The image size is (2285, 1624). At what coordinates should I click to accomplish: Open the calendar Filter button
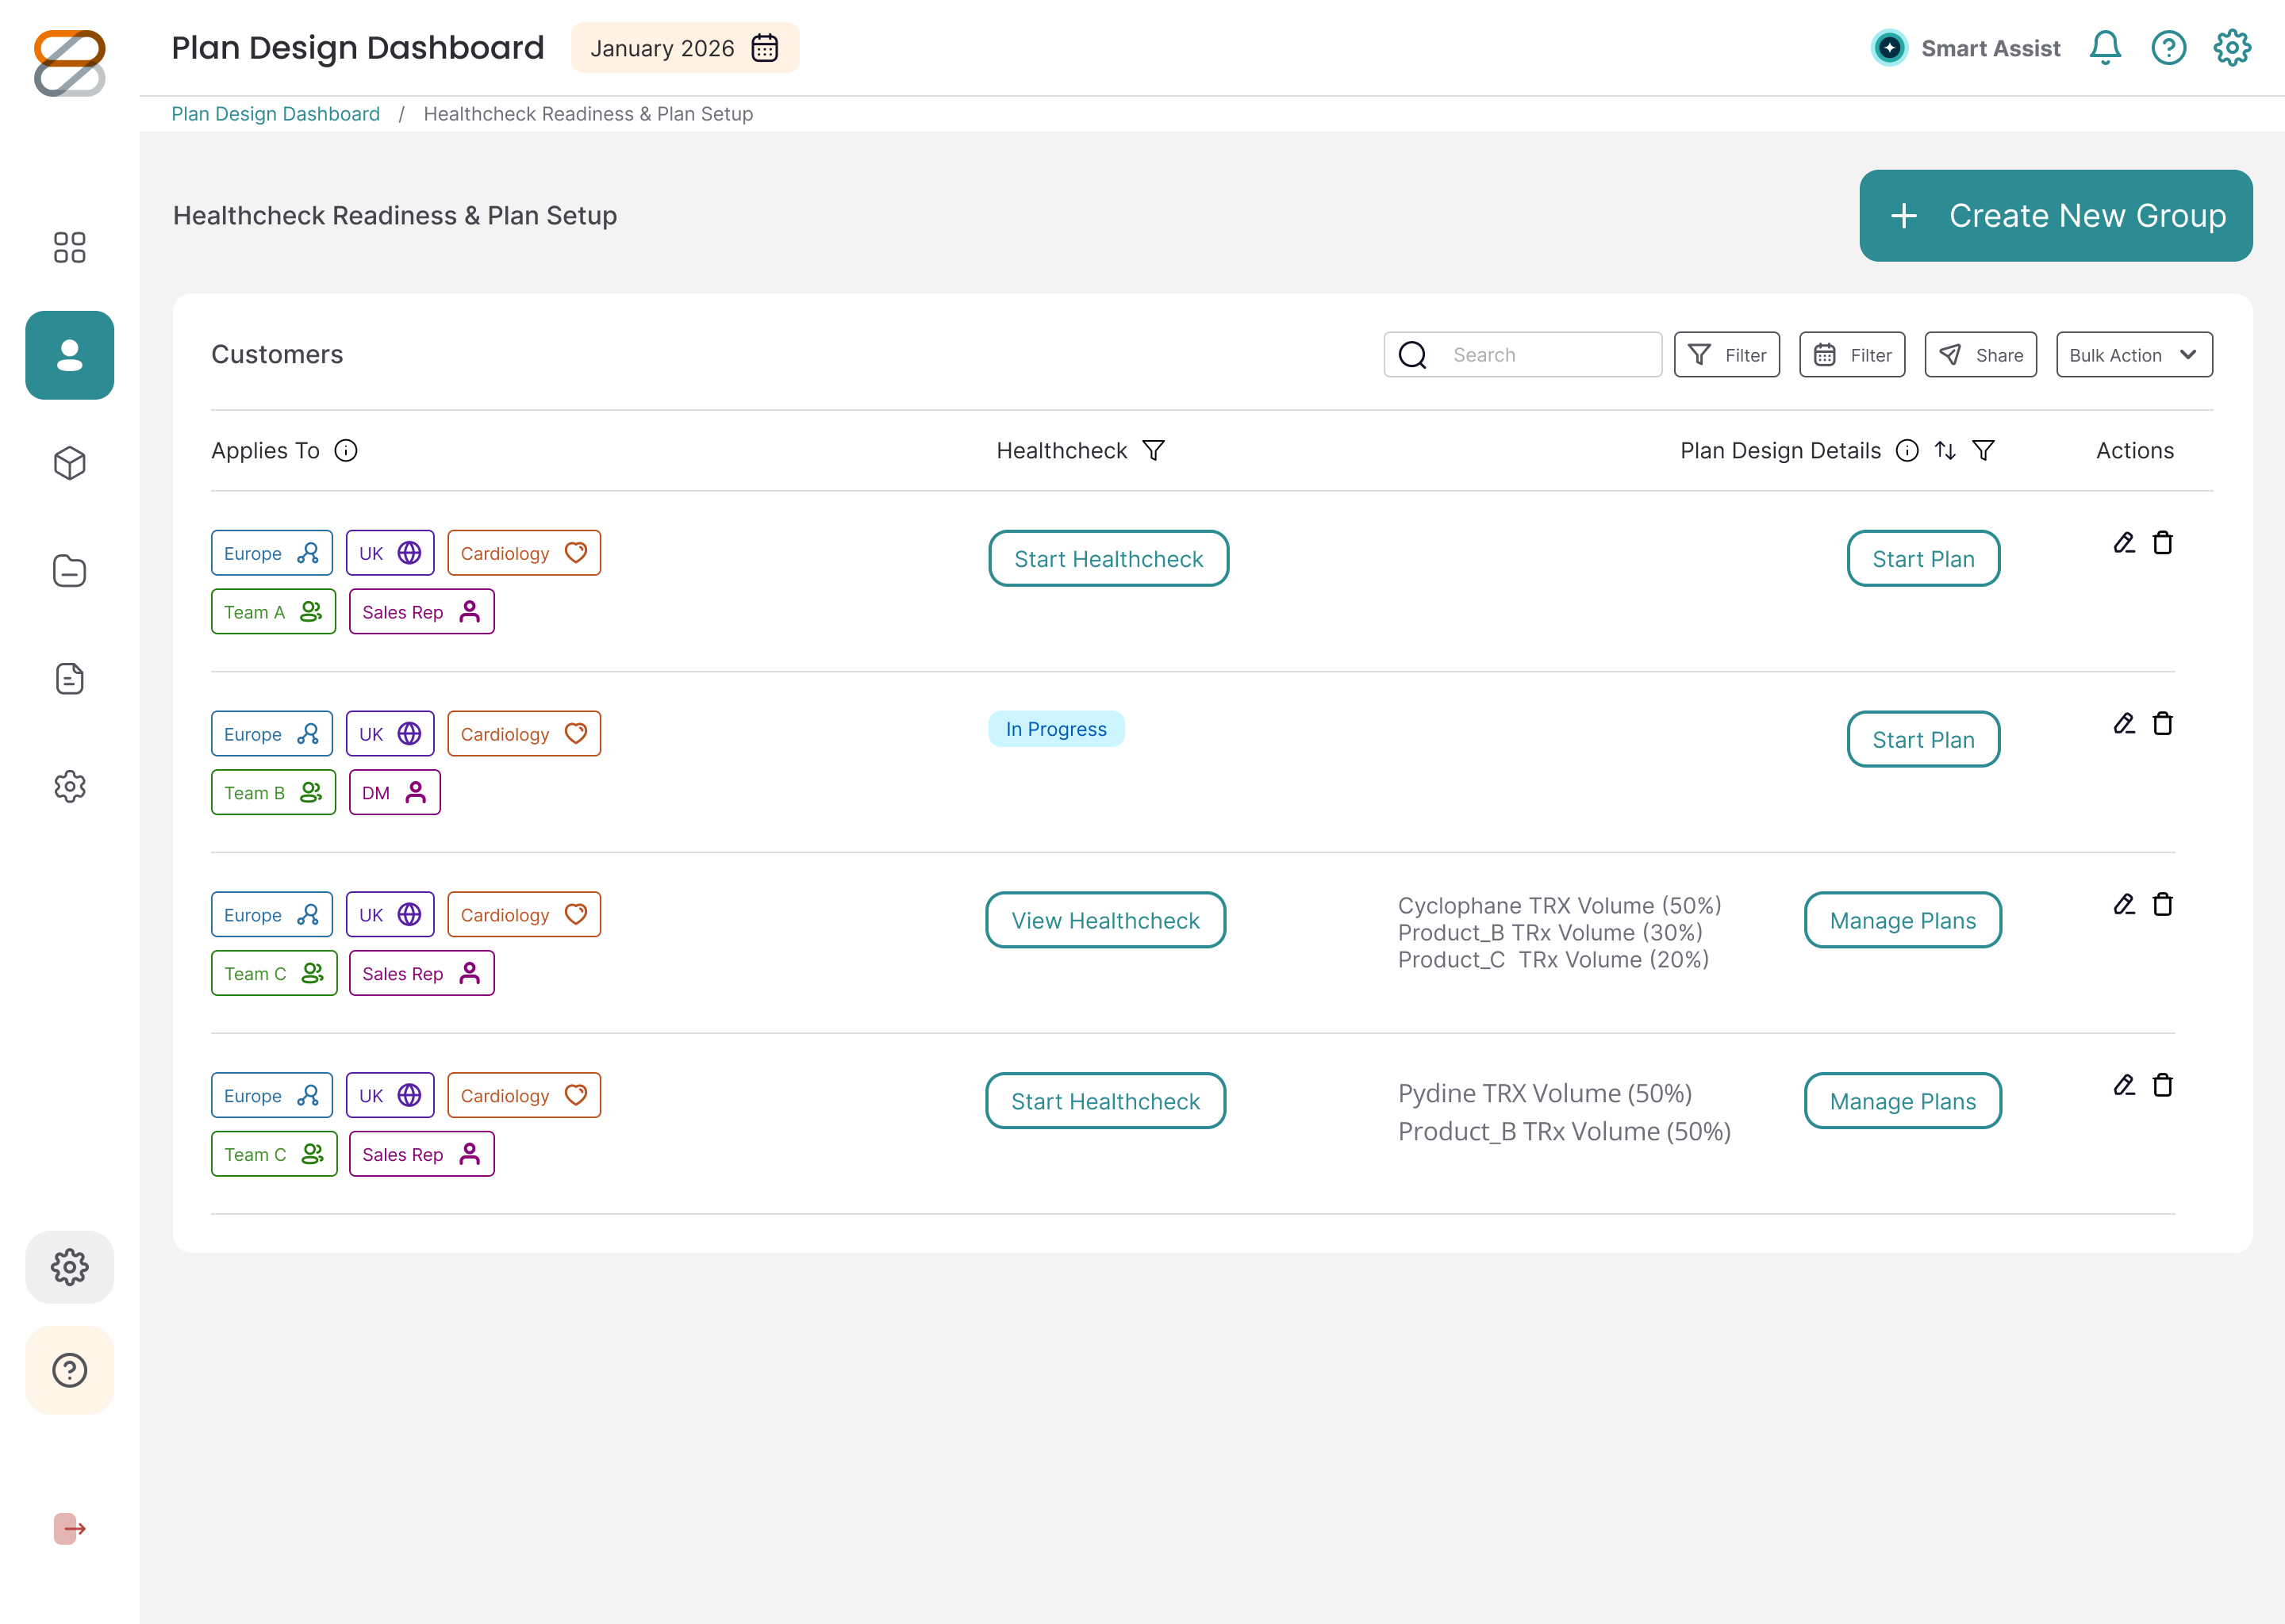tap(1851, 355)
